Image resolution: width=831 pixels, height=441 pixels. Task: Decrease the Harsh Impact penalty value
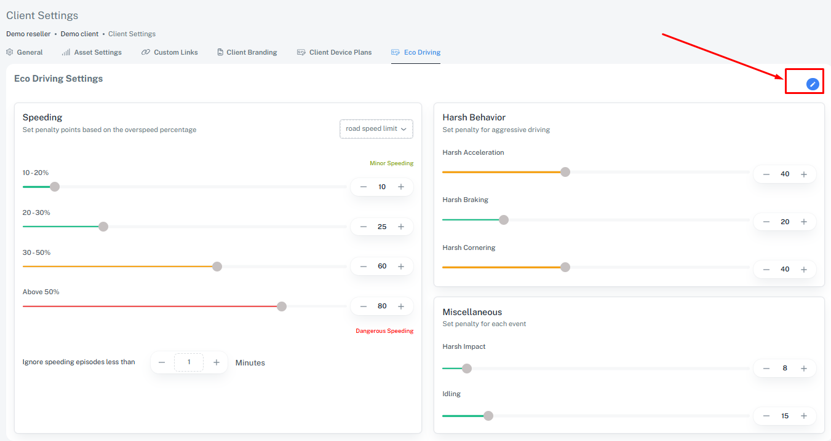(766, 369)
